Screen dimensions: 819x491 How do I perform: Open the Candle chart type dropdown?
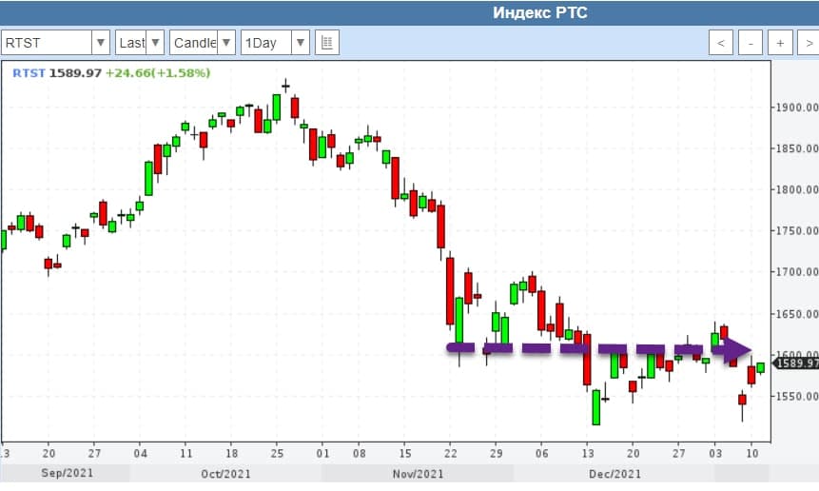(226, 43)
